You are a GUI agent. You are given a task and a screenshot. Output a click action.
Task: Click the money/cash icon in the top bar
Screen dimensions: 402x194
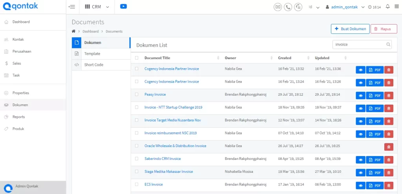point(278,7)
